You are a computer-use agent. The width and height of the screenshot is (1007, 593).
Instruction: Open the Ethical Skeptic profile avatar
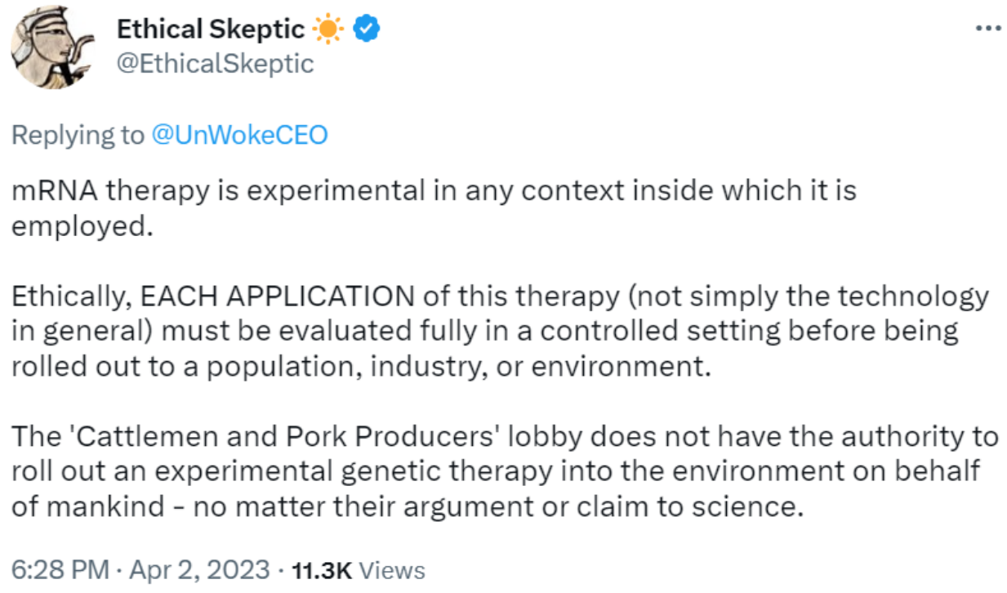tap(50, 47)
